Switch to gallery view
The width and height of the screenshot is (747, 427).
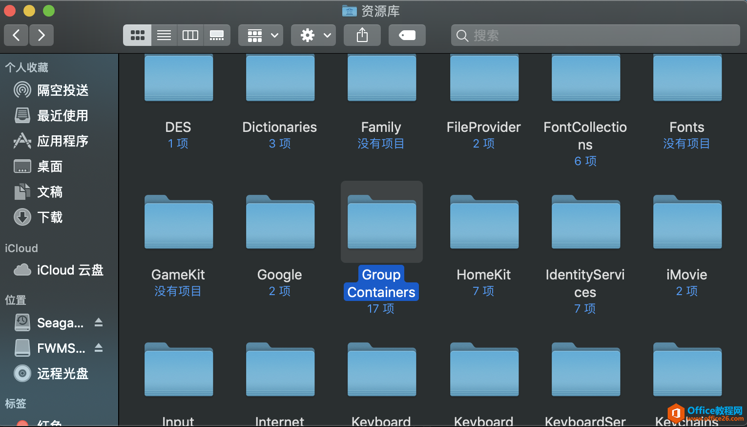pyautogui.click(x=217, y=35)
